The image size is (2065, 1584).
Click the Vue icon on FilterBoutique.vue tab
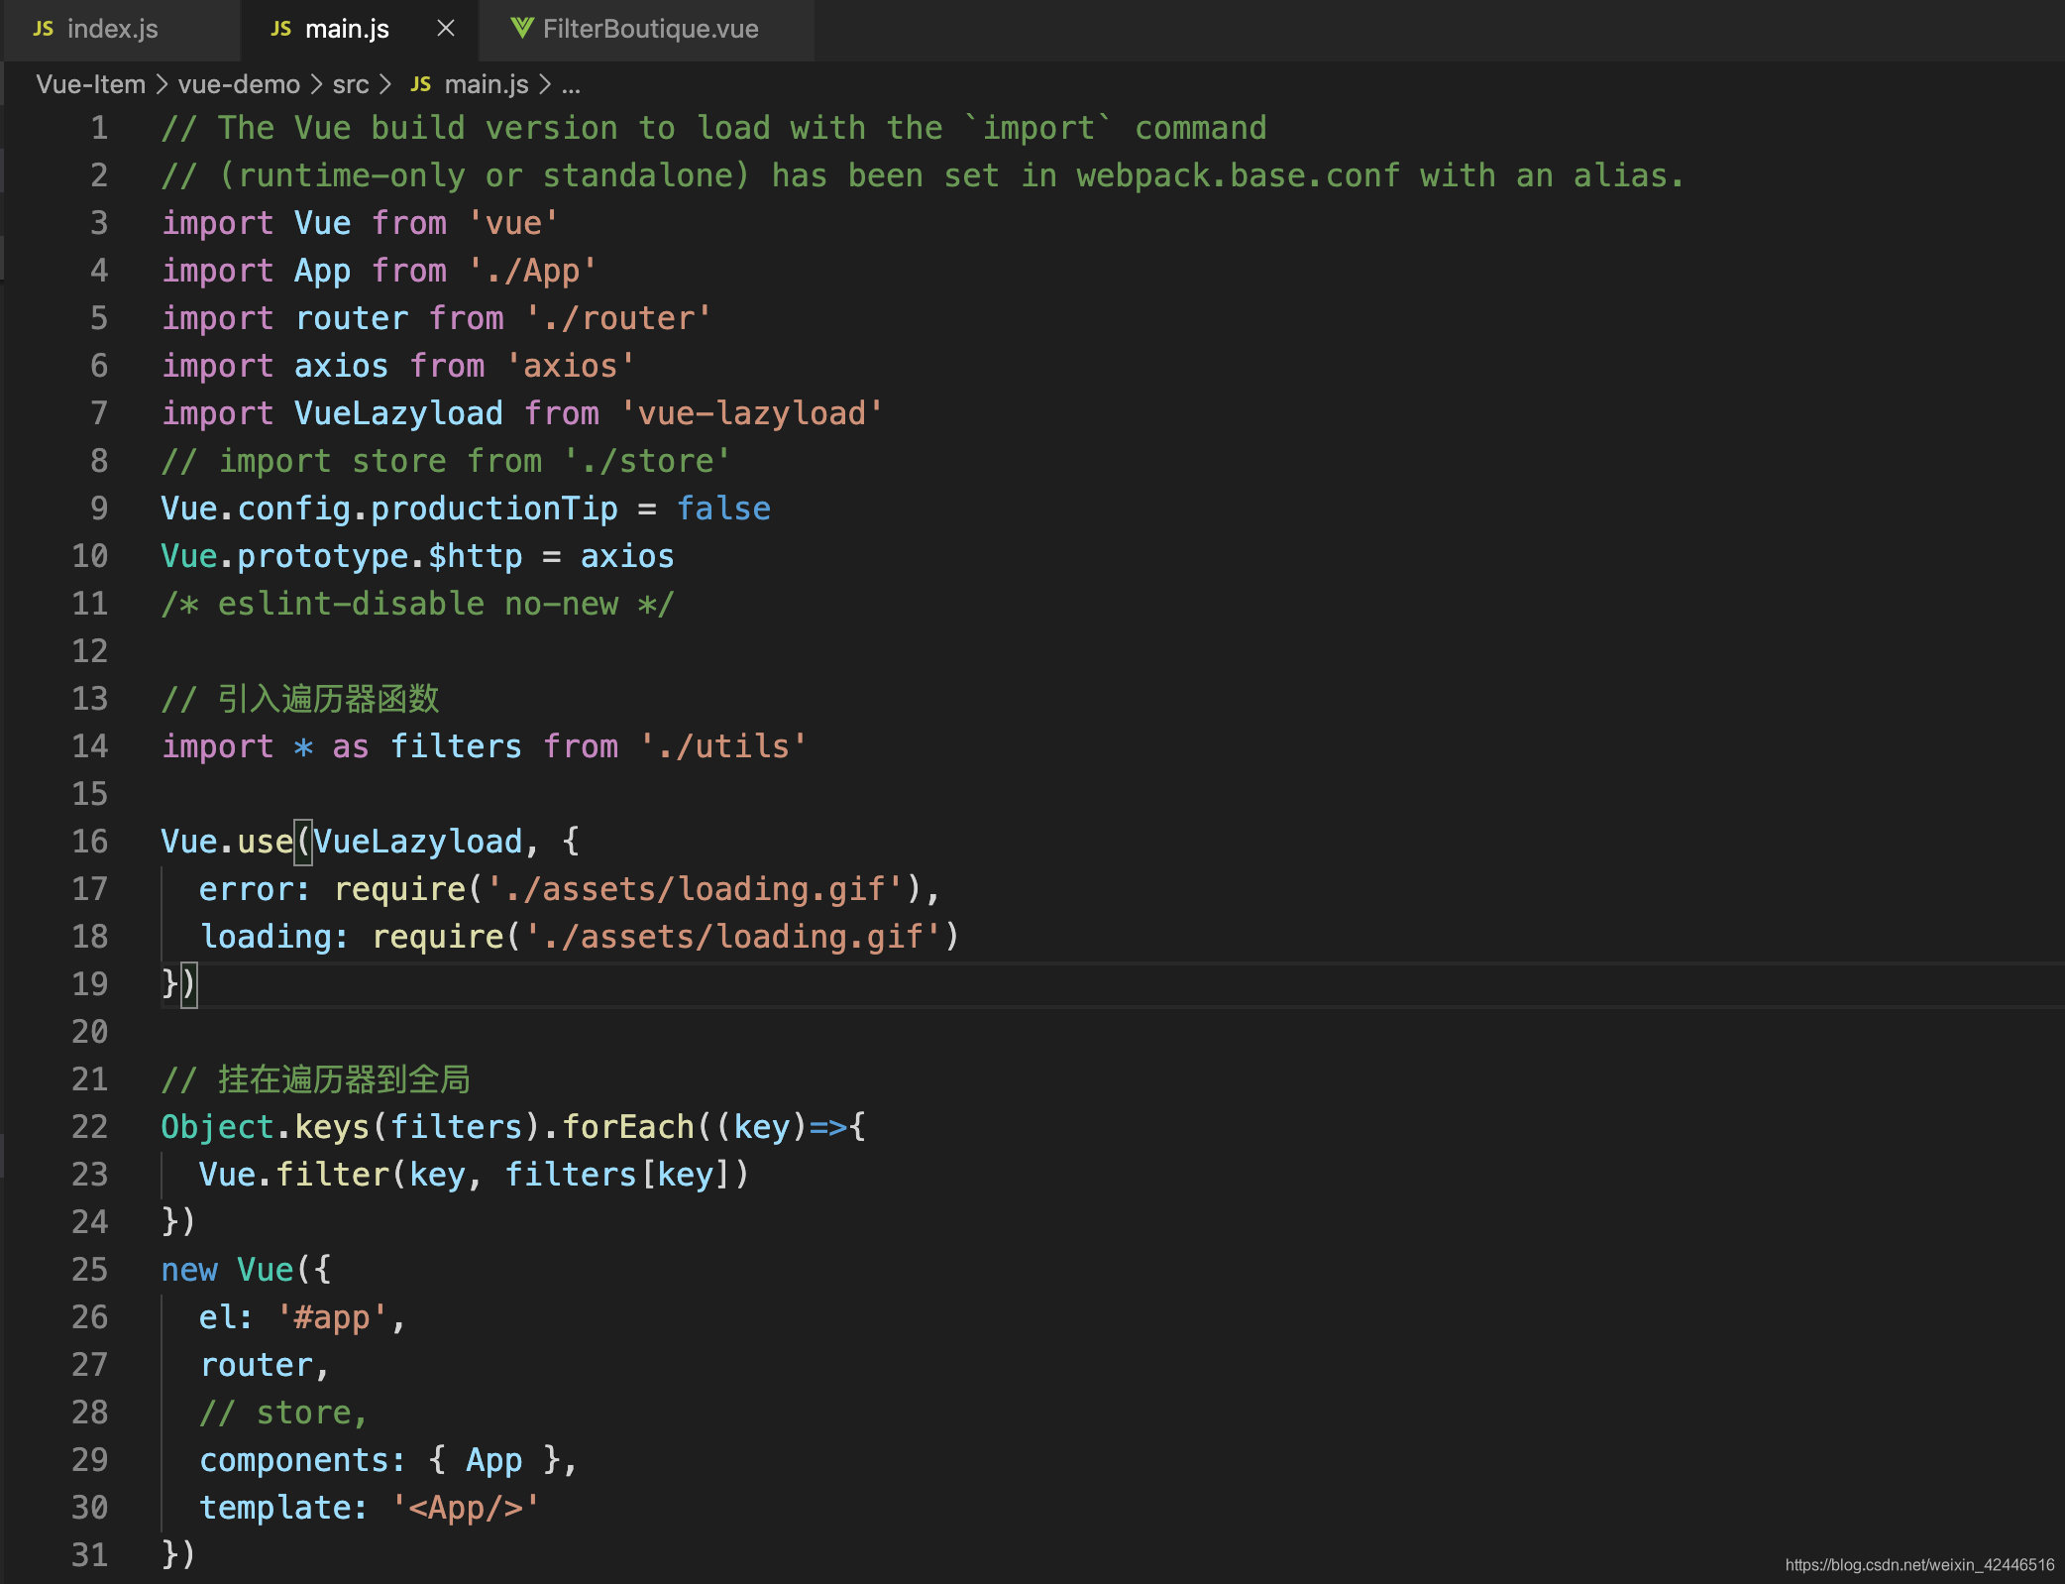click(522, 29)
